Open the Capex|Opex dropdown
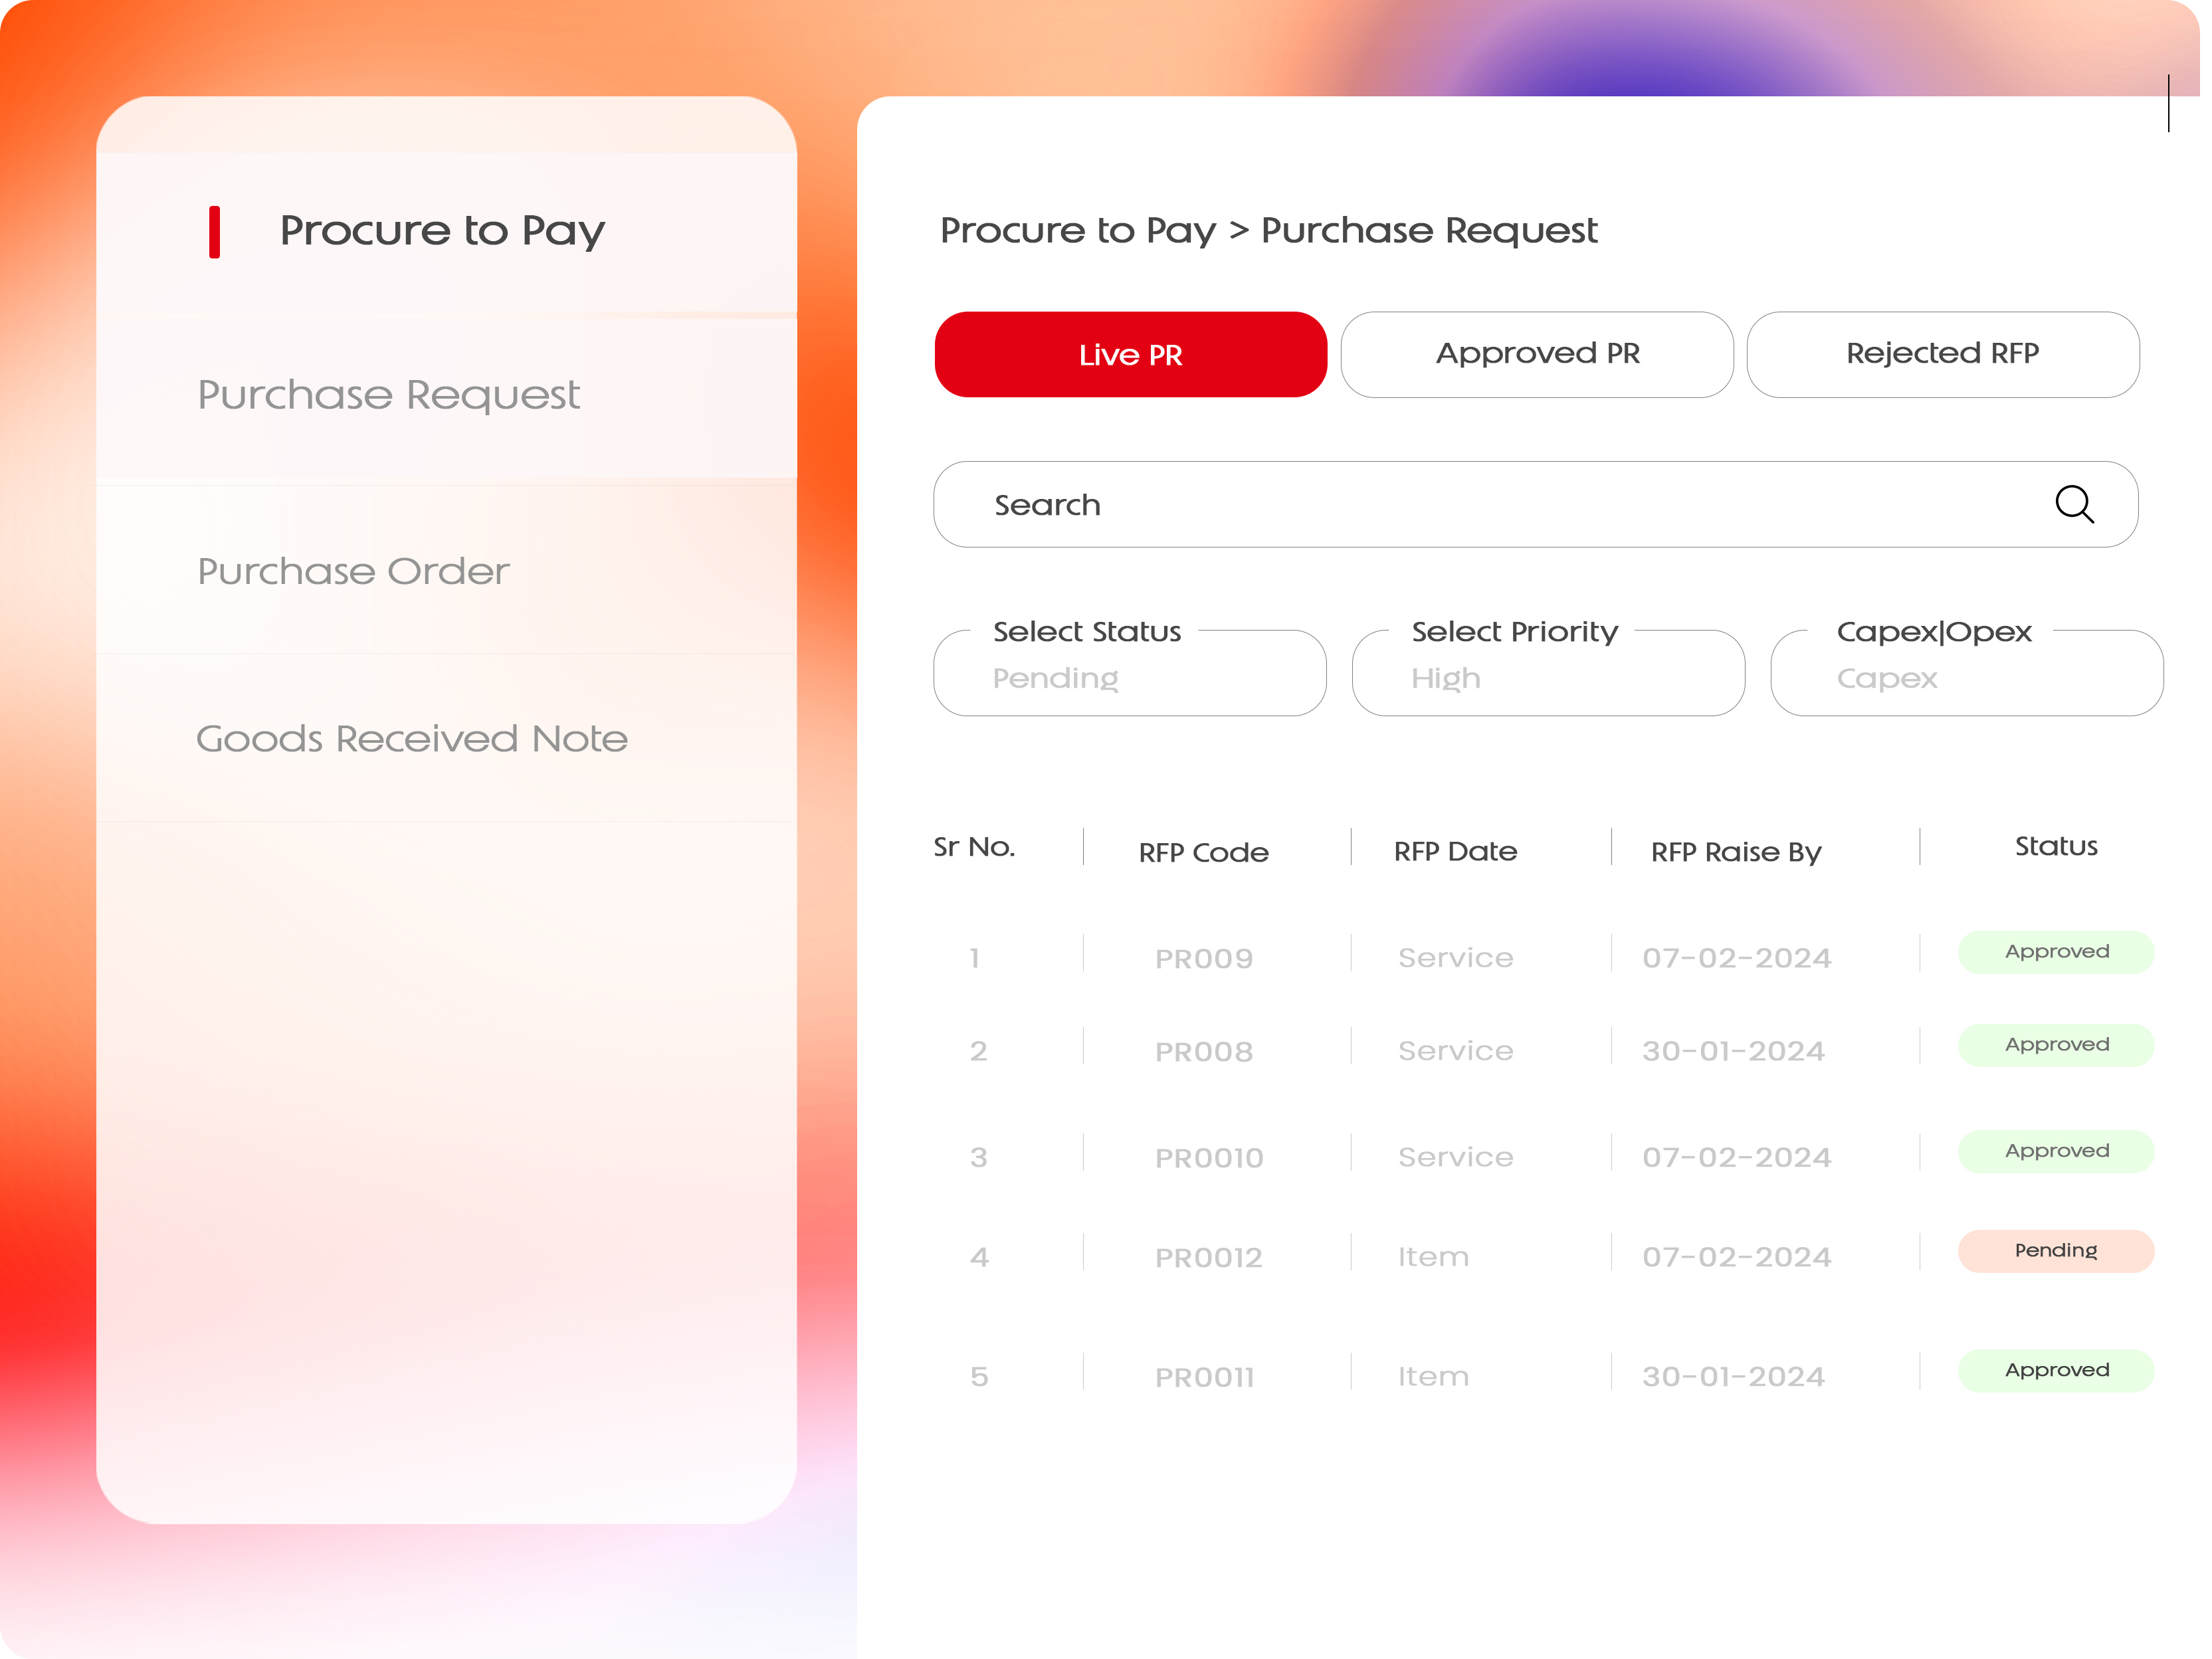 pos(1967,672)
